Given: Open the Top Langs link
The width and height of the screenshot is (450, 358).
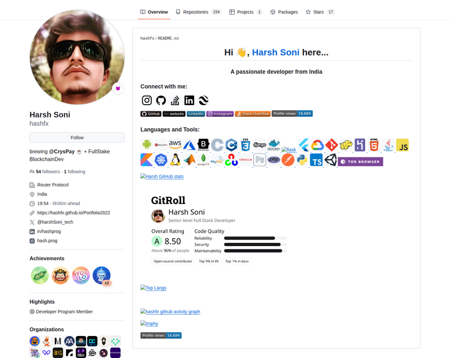Looking at the screenshot, I should point(153,288).
